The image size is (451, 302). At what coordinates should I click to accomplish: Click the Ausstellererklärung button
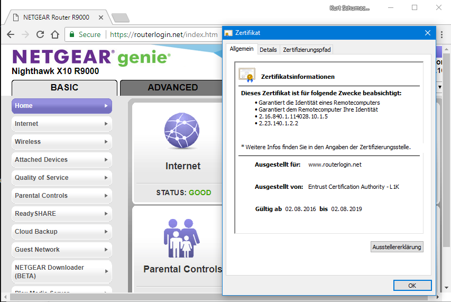coord(397,247)
